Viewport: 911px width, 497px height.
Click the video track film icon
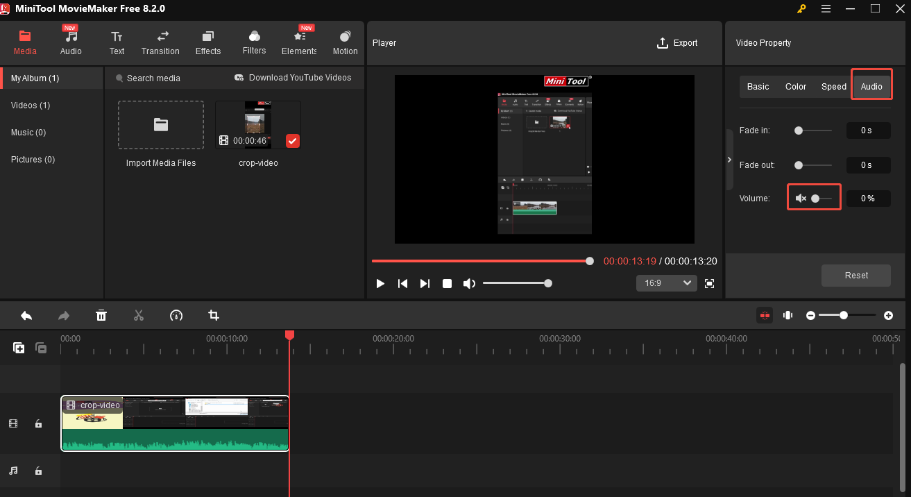(13, 423)
